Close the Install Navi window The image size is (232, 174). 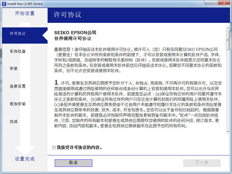pyautogui.click(x=224, y=3)
